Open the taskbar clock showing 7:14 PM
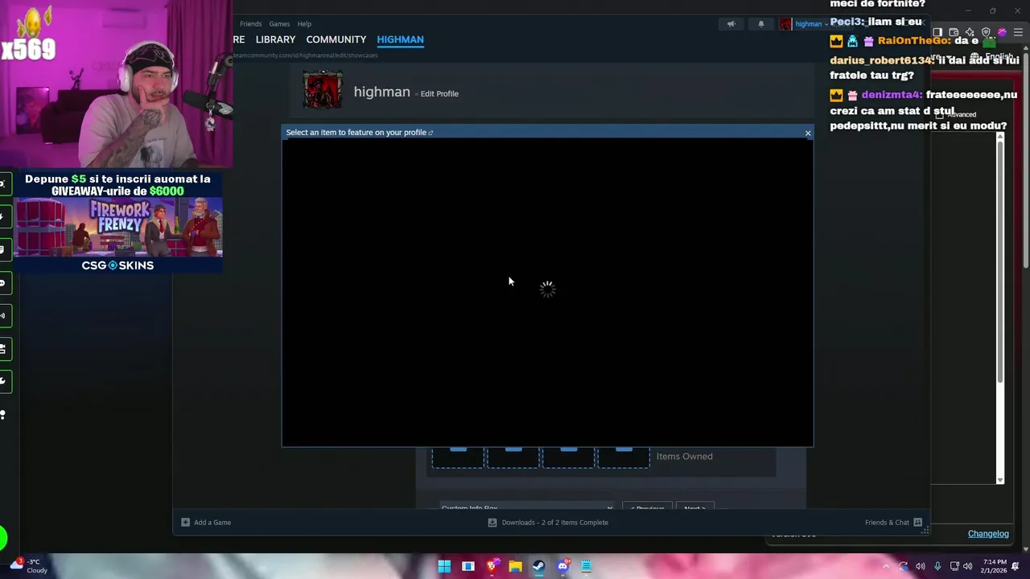Viewport: 1030px width, 579px height. pyautogui.click(x=995, y=566)
